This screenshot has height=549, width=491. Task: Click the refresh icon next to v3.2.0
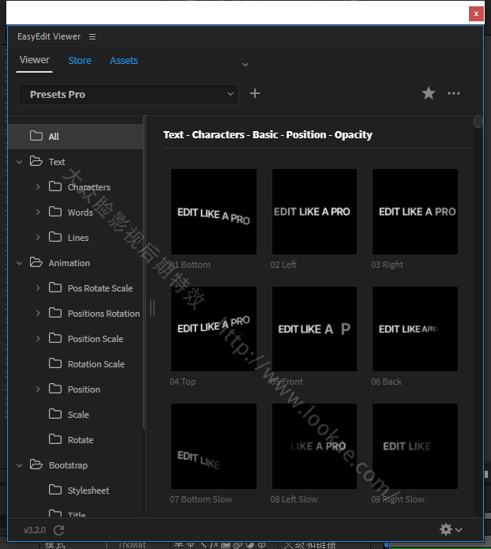(x=59, y=531)
